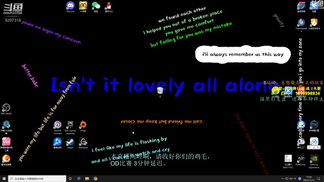This screenshot has width=324, height=182.
Task: Select the WeGame desktop icon
Action: [x=83, y=143]
